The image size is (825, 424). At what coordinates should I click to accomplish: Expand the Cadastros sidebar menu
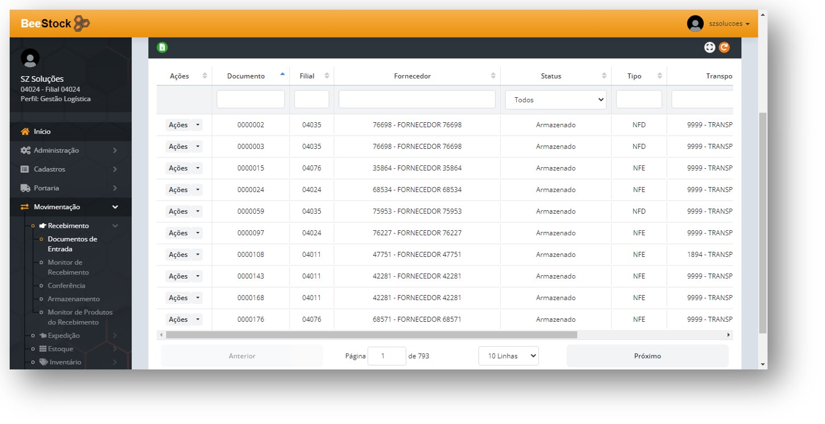68,169
